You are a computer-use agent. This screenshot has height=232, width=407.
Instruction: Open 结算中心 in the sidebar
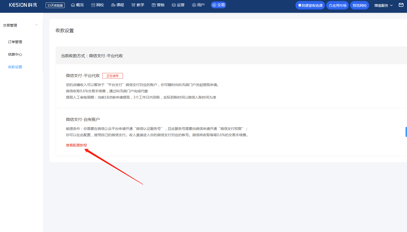coord(15,54)
